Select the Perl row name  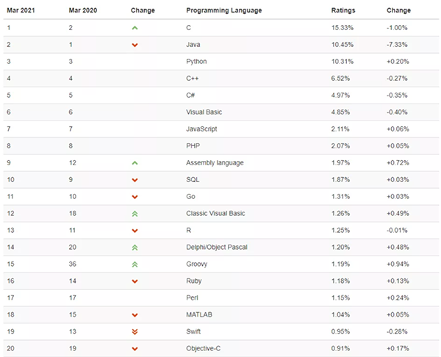(192, 297)
